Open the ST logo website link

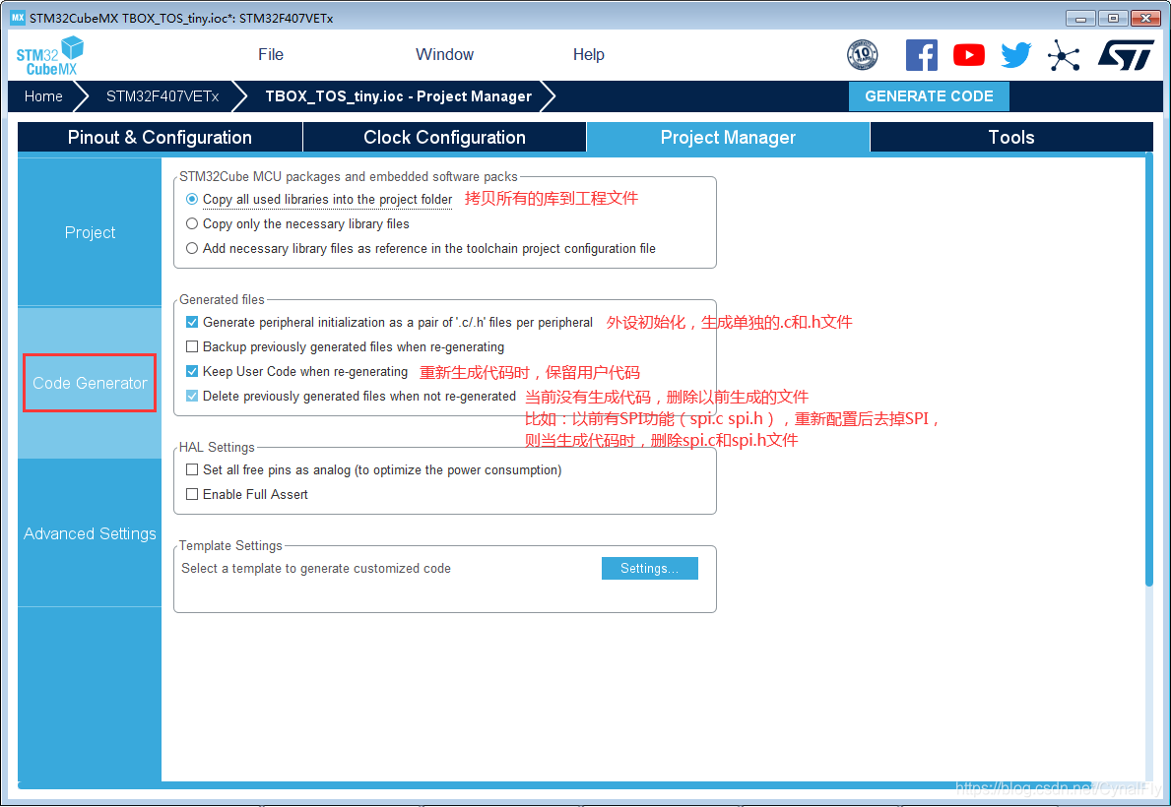click(x=1126, y=55)
